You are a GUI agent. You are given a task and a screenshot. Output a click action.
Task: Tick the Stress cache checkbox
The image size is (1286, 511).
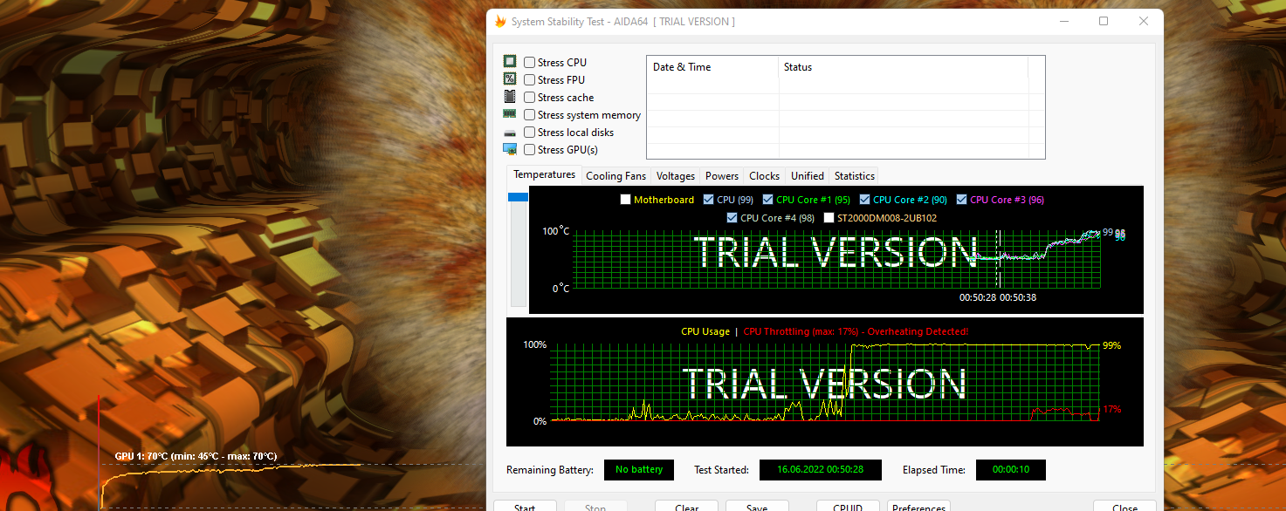(530, 98)
